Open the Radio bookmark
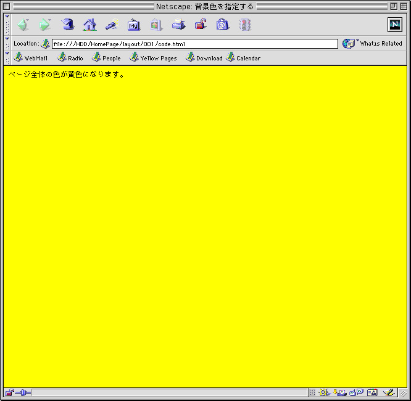 (x=70, y=57)
